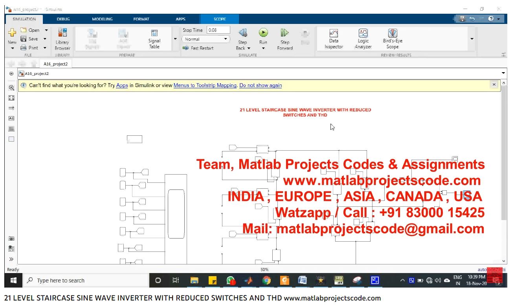Switch to the SIMULATION tab
Viewport: 512px width, 306px height.
24,19
